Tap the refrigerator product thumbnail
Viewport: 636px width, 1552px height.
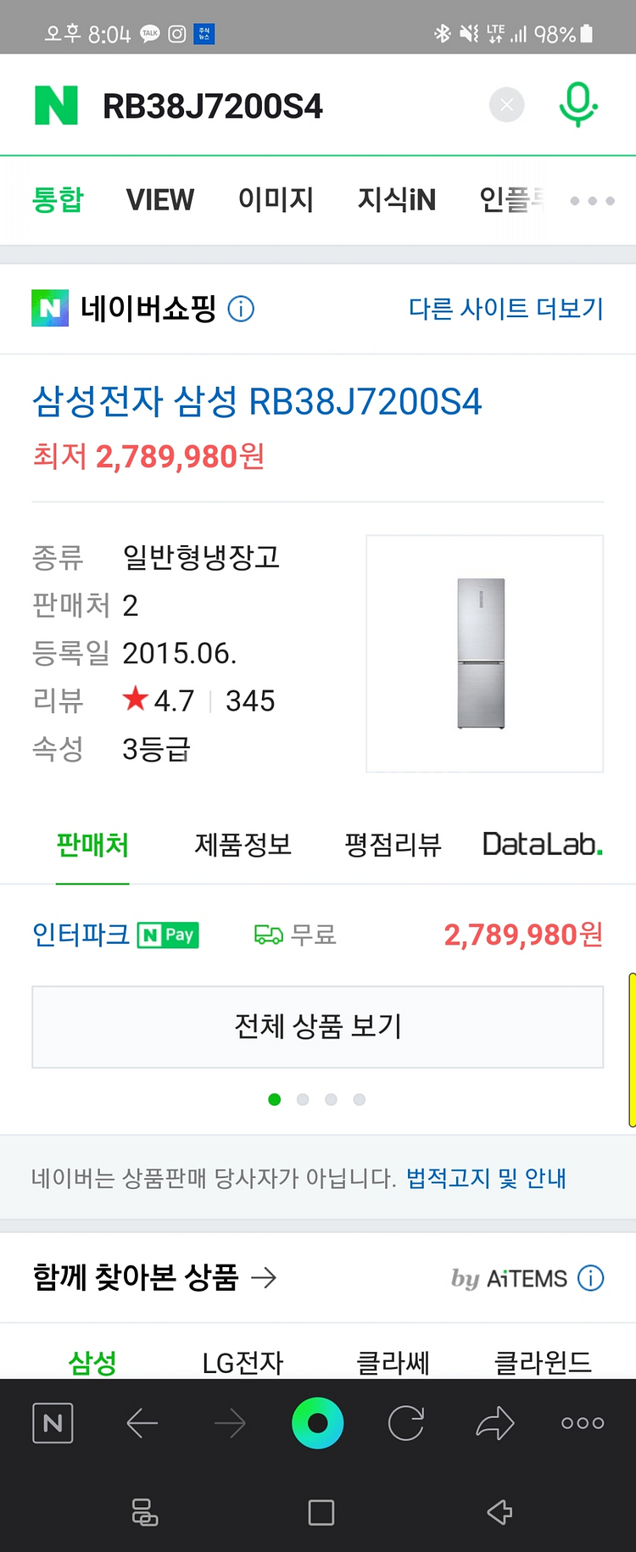click(484, 653)
